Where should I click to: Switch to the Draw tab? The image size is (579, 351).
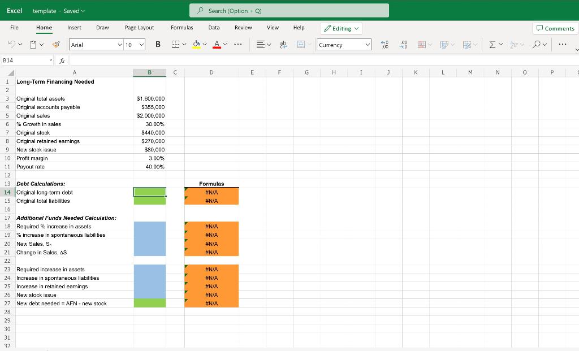point(102,28)
